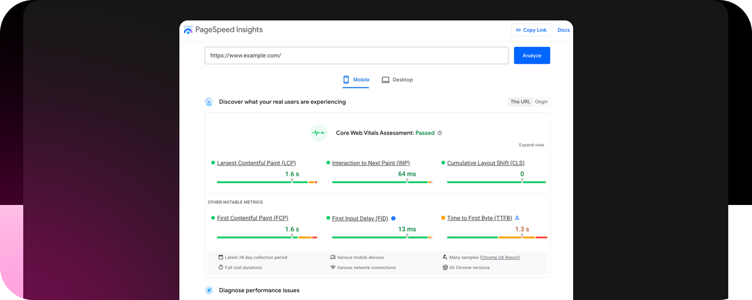Open Largest Contentful Paint (LCP) link

tap(256, 163)
